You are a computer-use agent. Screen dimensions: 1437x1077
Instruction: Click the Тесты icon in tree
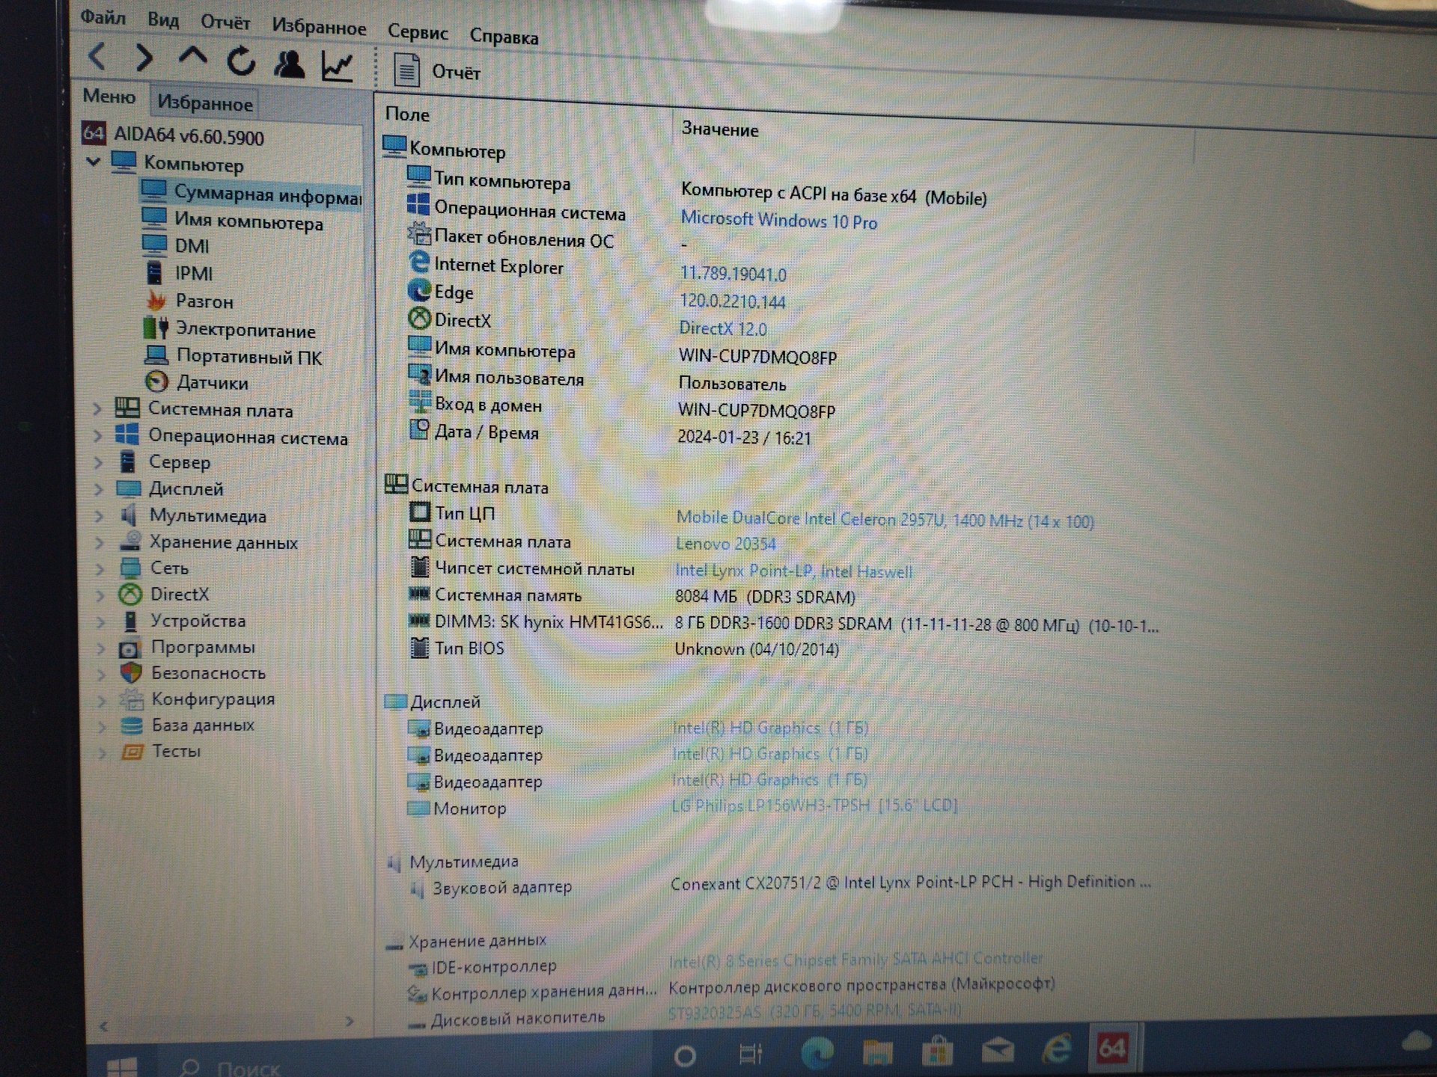coord(132,751)
